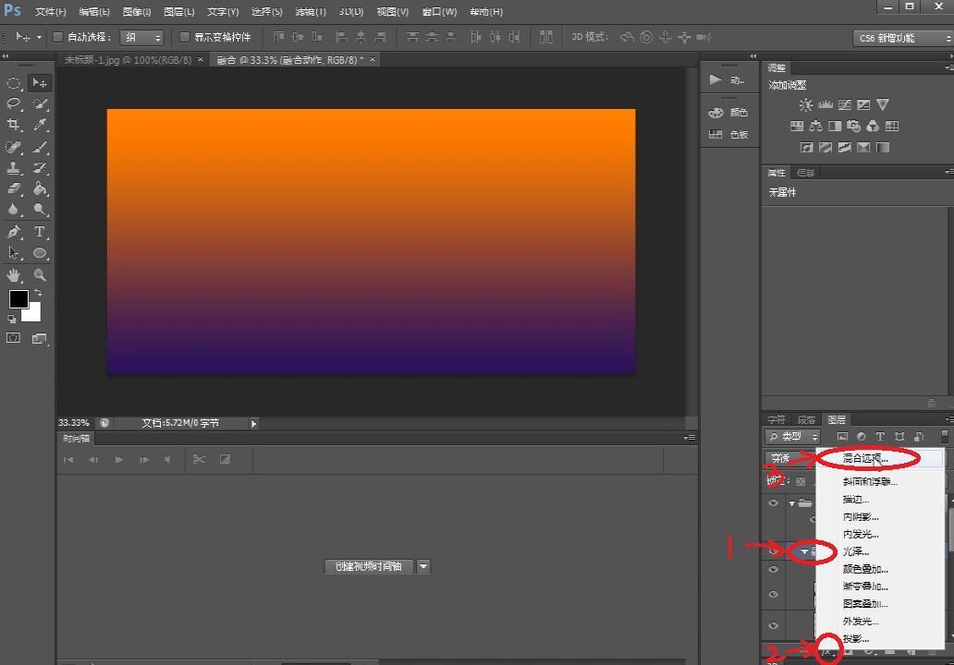Hide the top layer group via eye icon
Viewport: 954px width, 665px height.
pos(774,503)
